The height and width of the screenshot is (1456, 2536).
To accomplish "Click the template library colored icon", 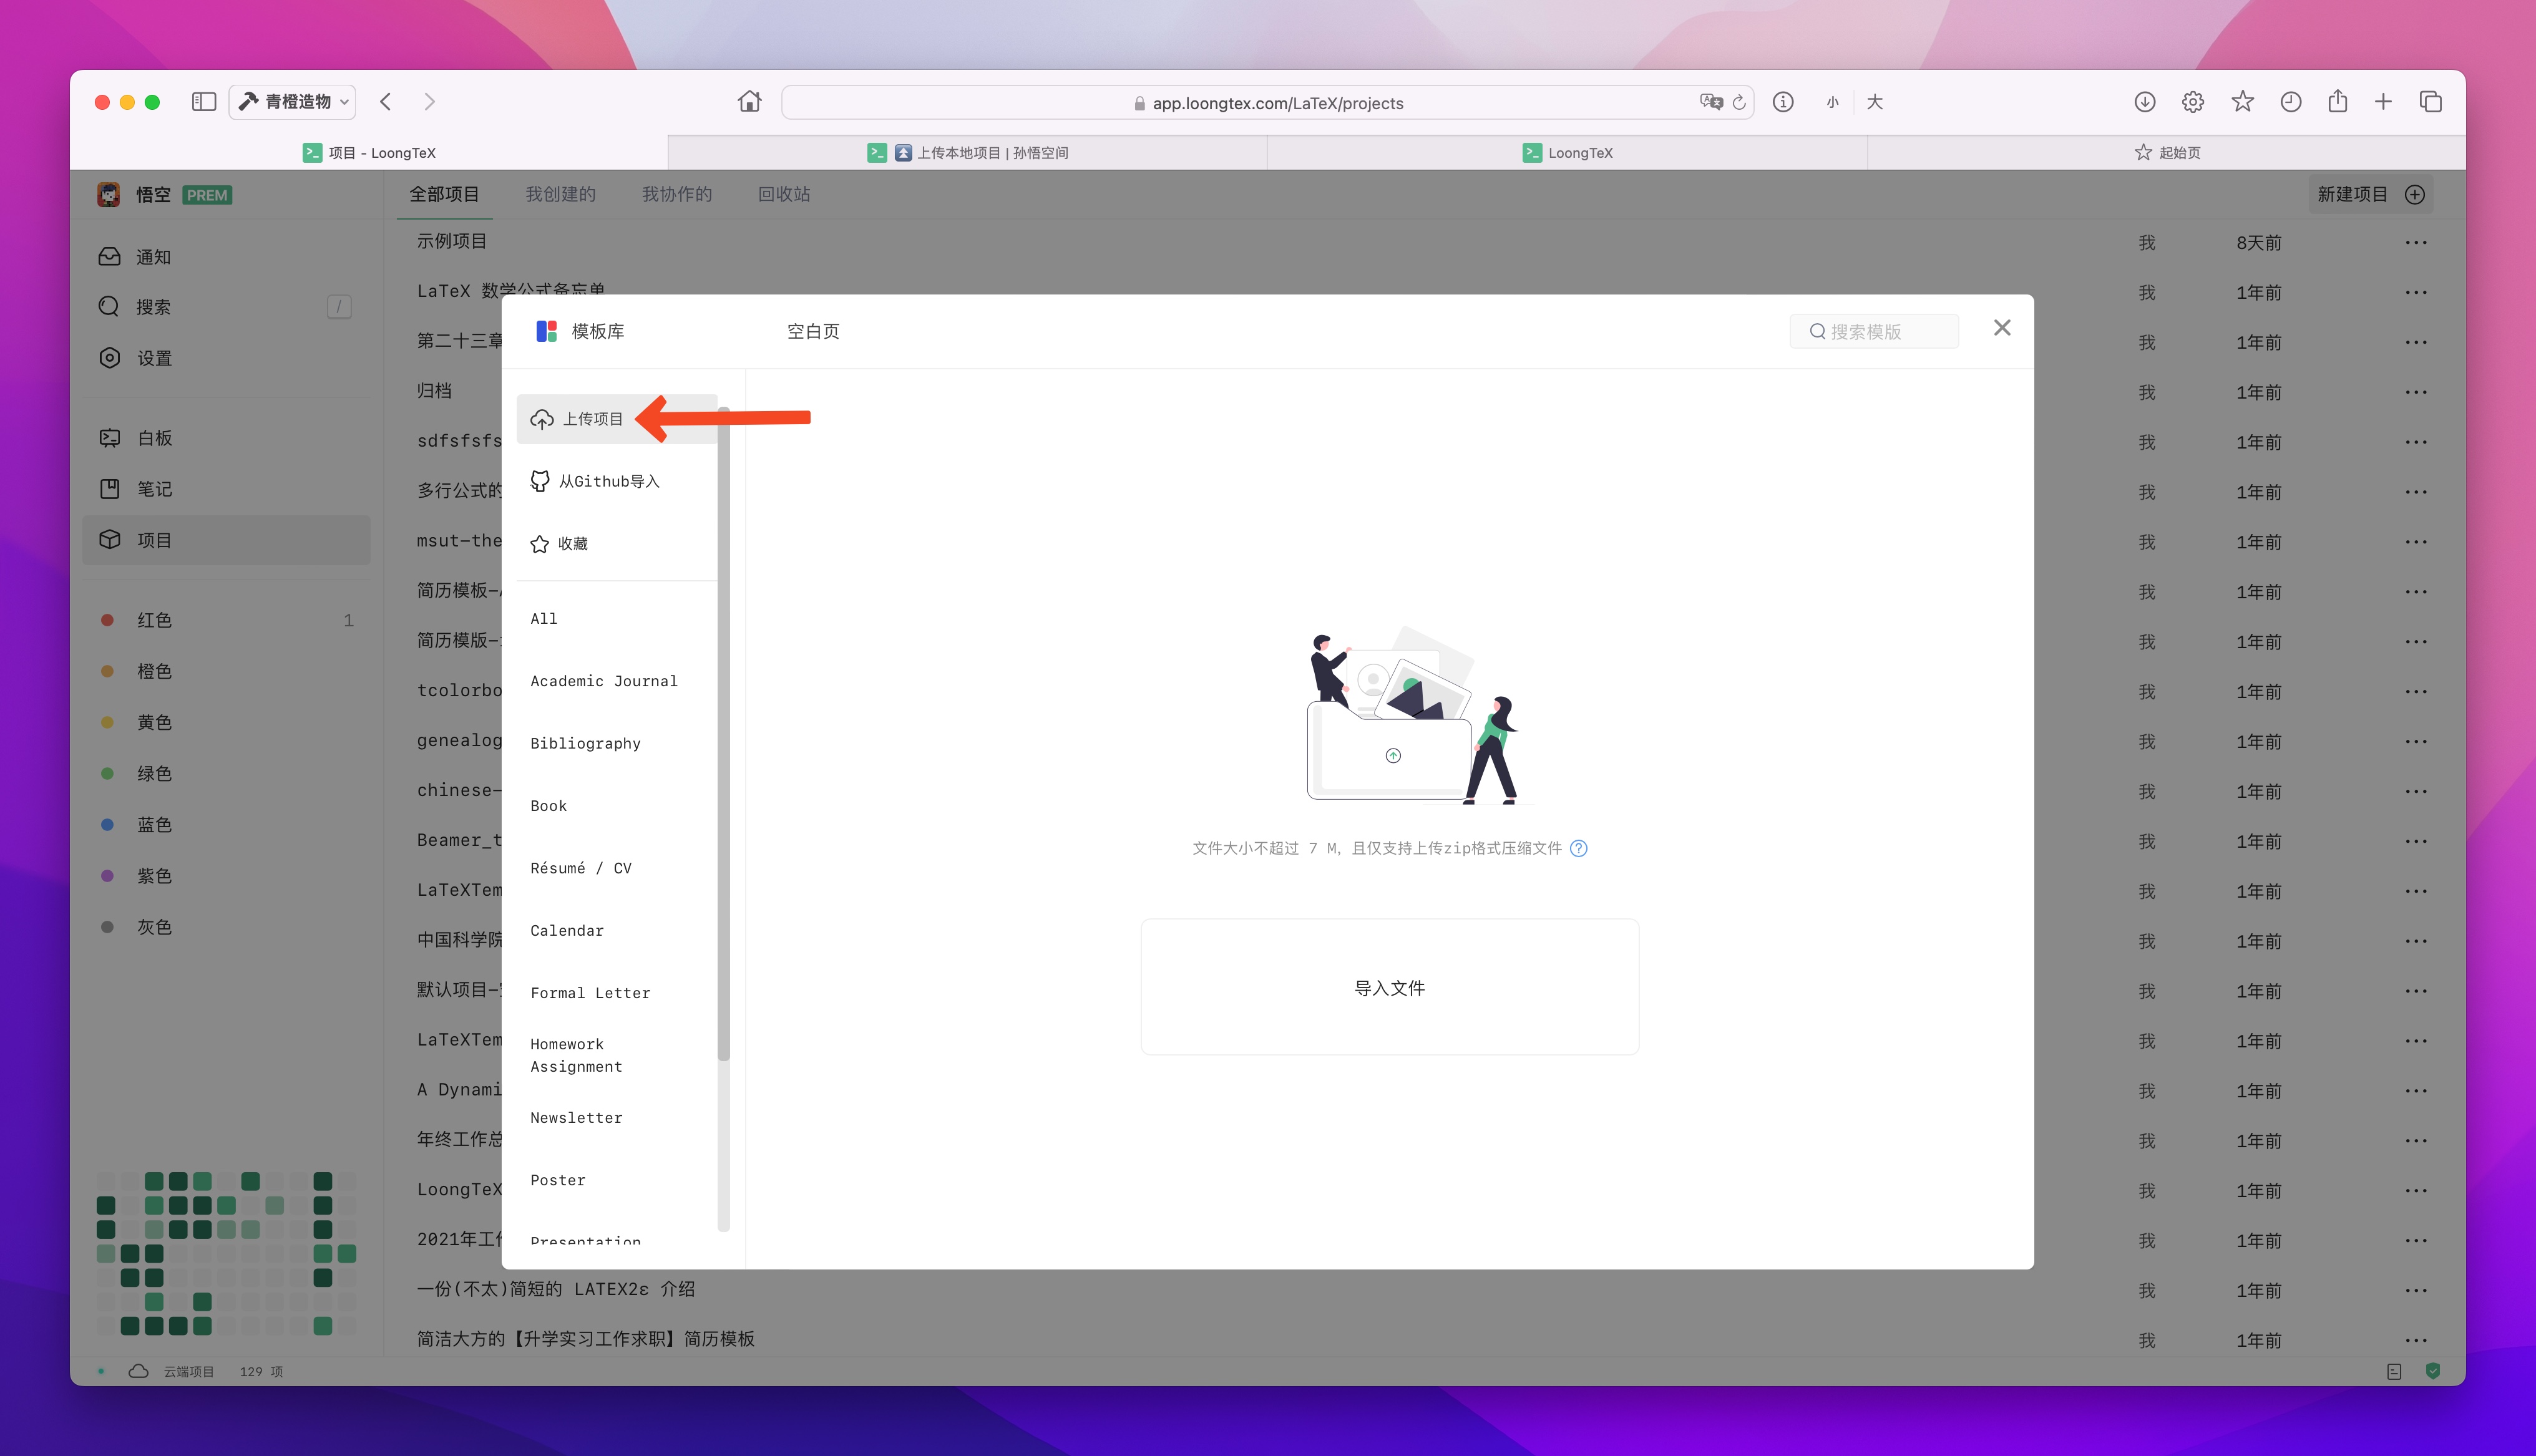I will click(546, 331).
